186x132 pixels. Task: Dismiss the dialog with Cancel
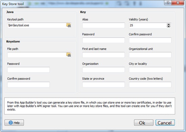(165, 122)
